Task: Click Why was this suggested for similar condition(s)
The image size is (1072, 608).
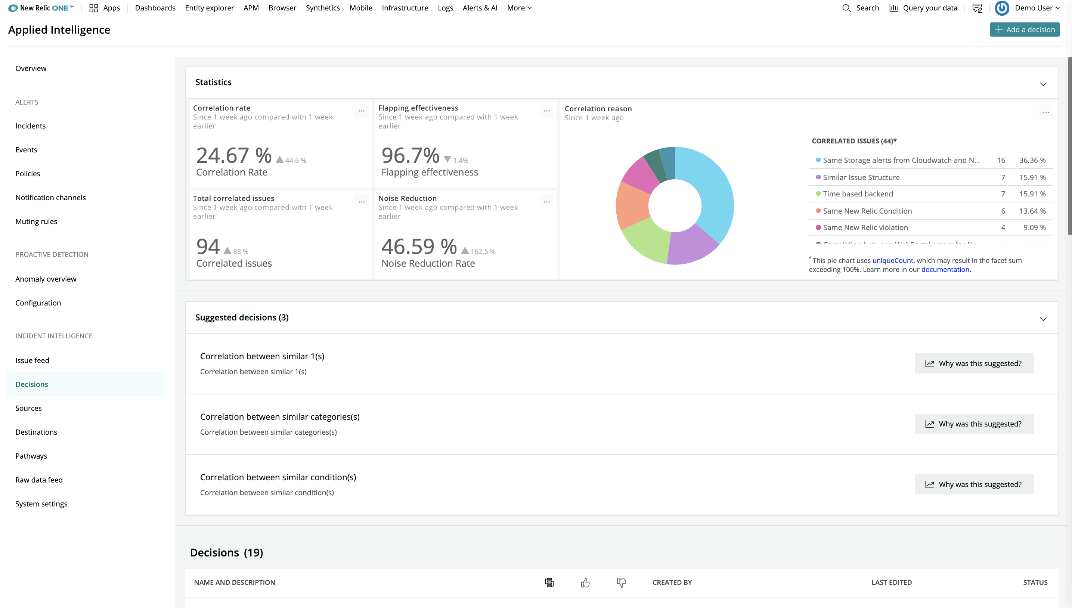Action: click(x=974, y=484)
